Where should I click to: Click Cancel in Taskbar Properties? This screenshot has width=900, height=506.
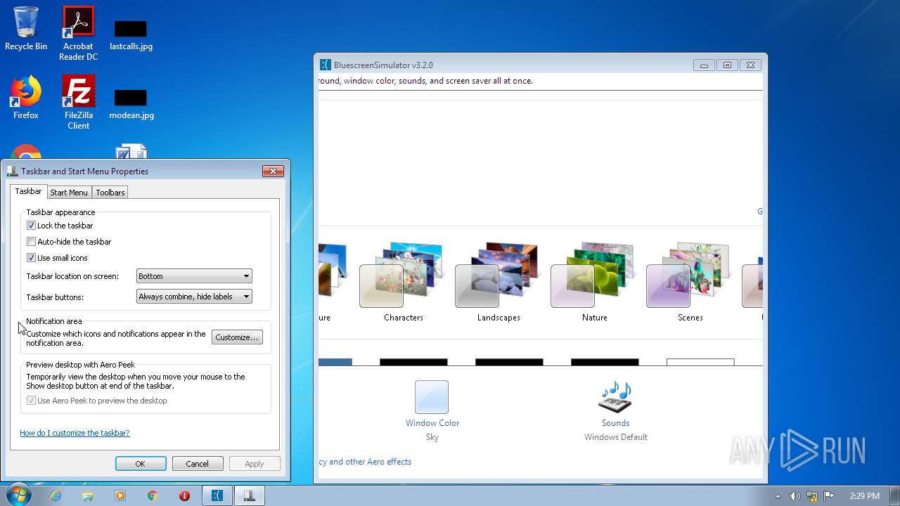point(198,464)
